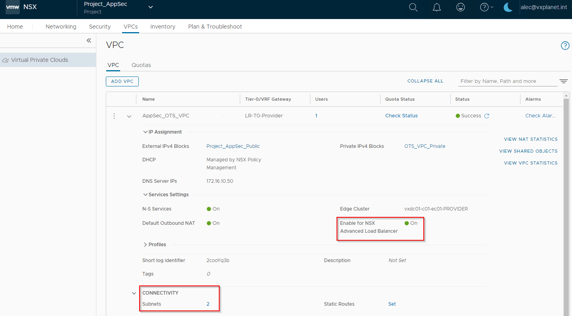
Task: Switch to the VPC tab
Action: click(x=113, y=65)
